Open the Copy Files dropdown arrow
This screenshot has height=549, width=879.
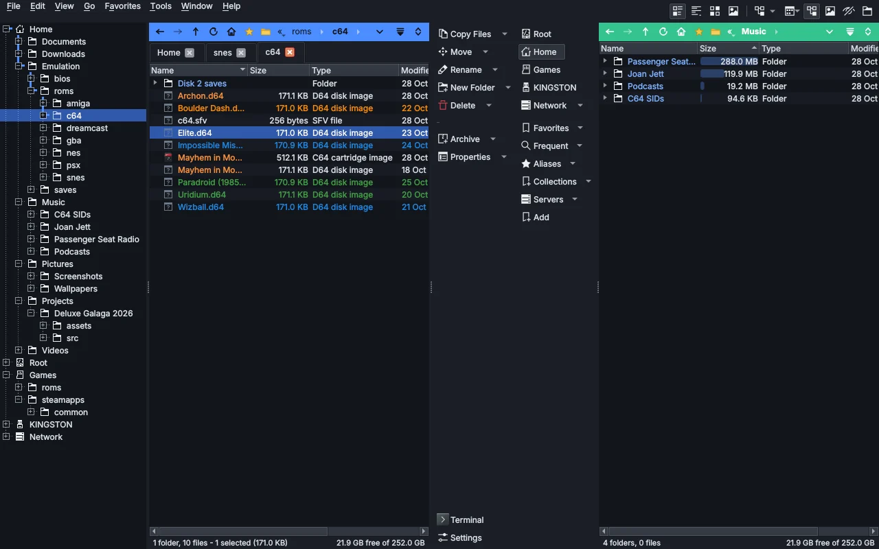point(505,34)
